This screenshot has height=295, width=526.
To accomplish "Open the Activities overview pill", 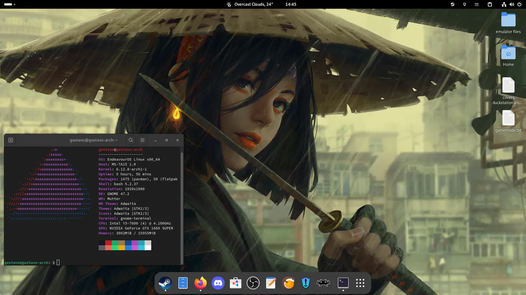I will pyautogui.click(x=10, y=5).
